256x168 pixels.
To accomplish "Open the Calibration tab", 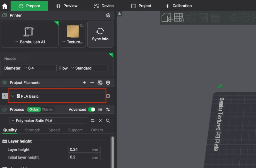I will [179, 6].
